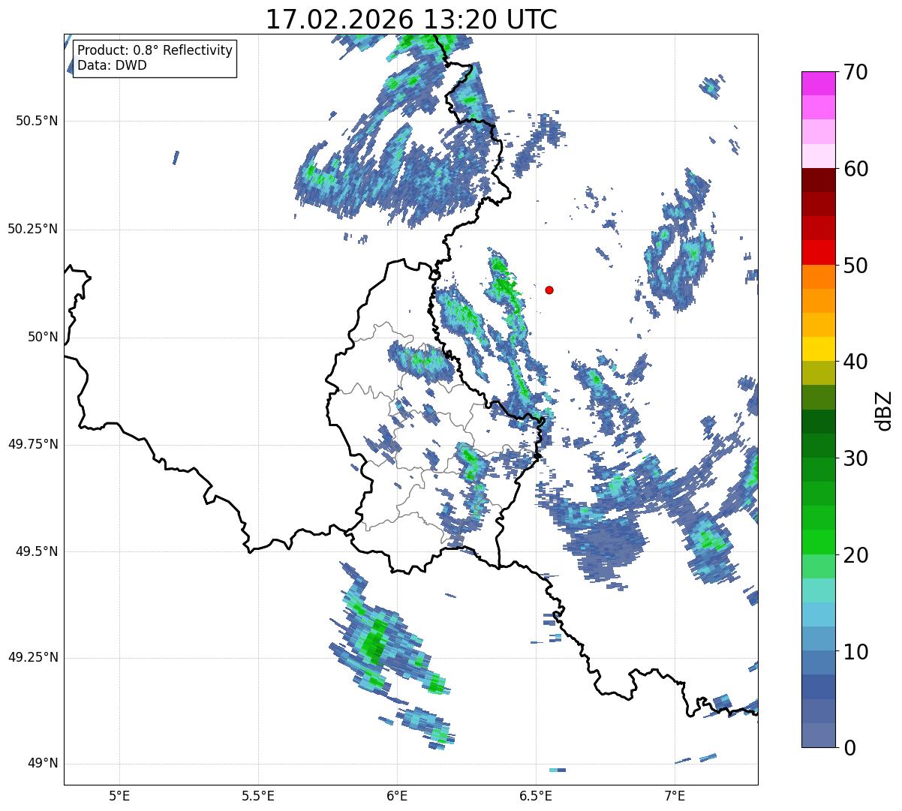This screenshot has width=902, height=811.
Task: Click the 50.25°N latitude label
Action: [32, 229]
